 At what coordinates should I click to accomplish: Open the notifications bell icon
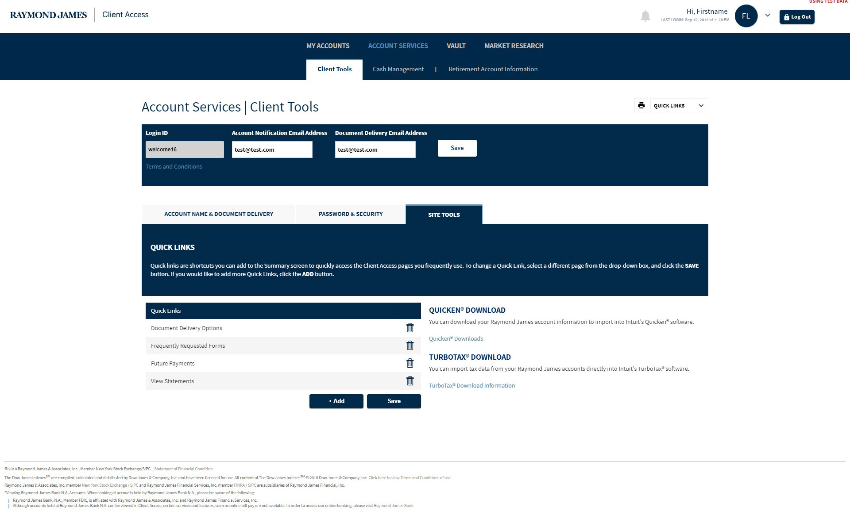pos(645,16)
